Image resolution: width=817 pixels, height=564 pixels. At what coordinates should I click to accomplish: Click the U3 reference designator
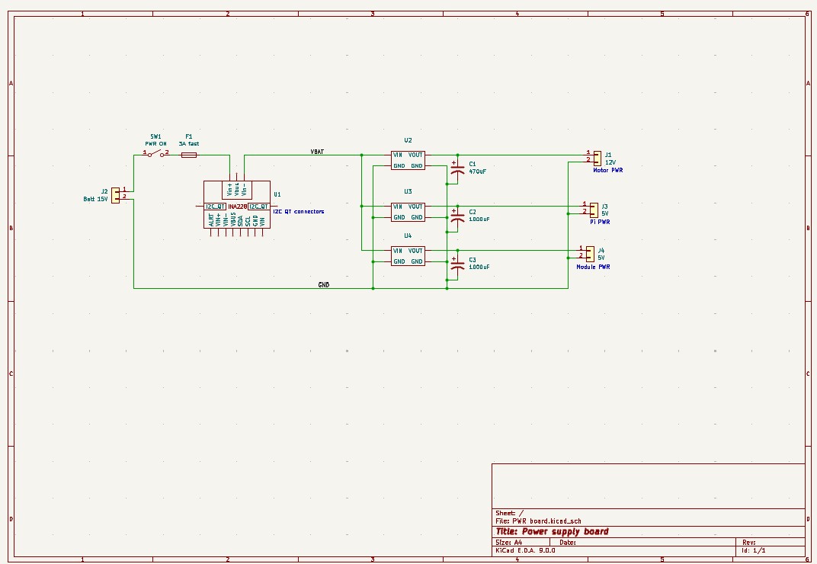point(408,192)
